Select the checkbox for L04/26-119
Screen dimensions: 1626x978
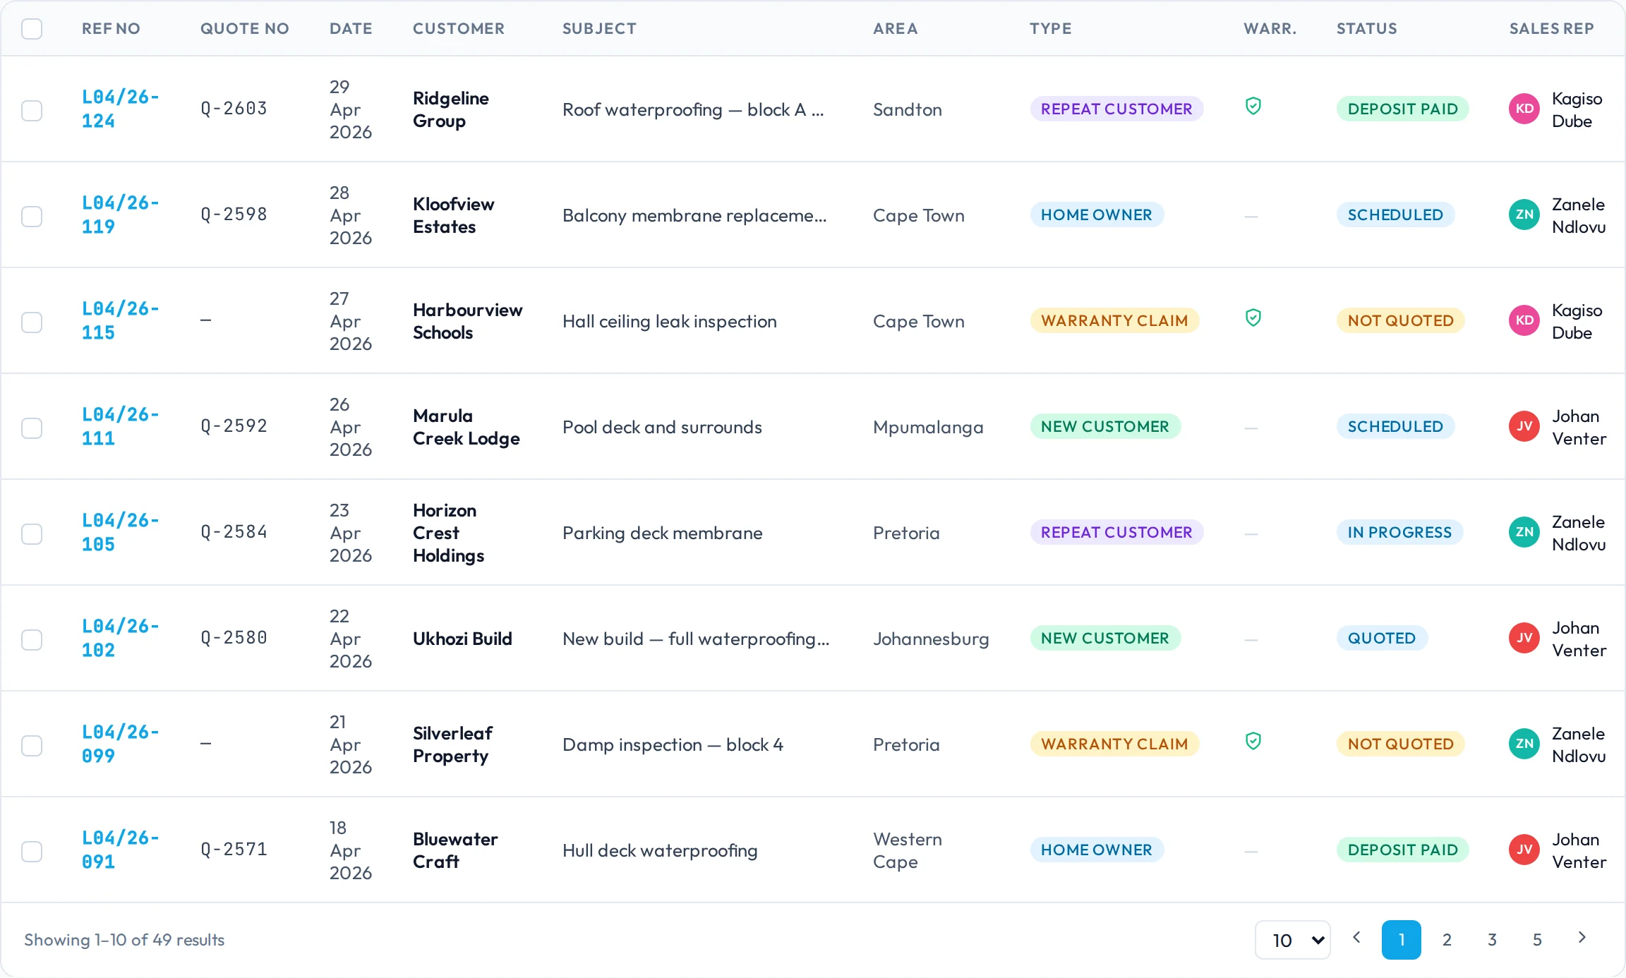(x=32, y=217)
